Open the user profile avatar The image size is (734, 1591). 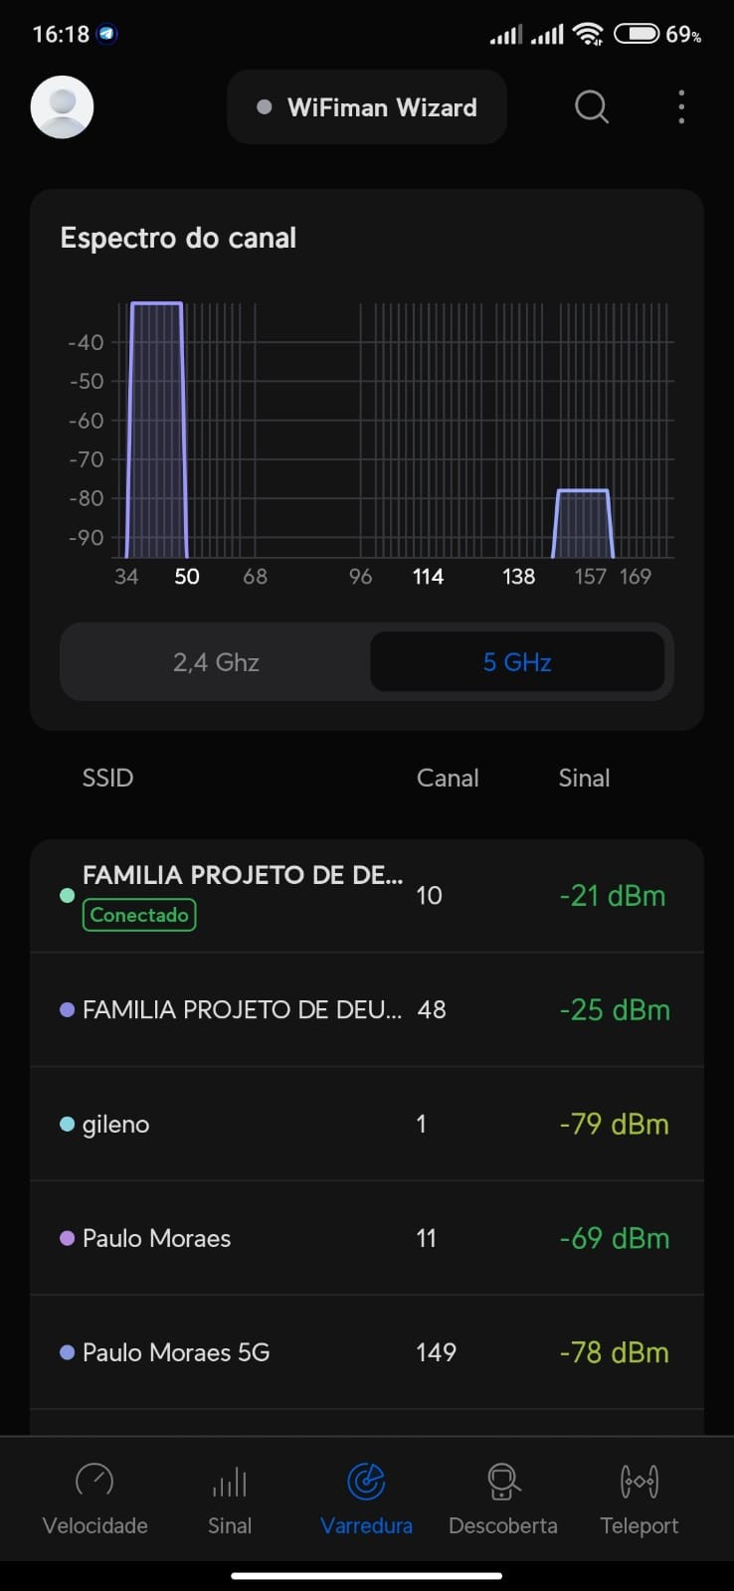pos(62,106)
